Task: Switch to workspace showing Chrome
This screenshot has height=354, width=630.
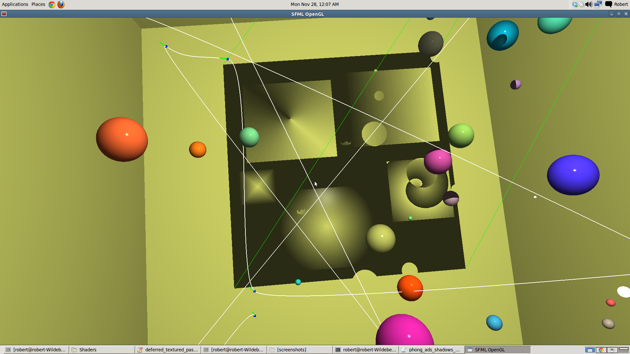Action: pos(601,350)
